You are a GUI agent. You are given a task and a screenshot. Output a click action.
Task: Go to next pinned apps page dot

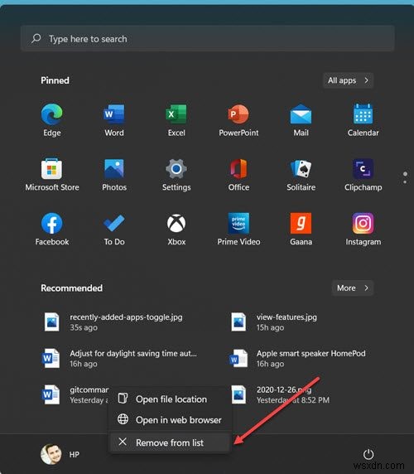405,182
